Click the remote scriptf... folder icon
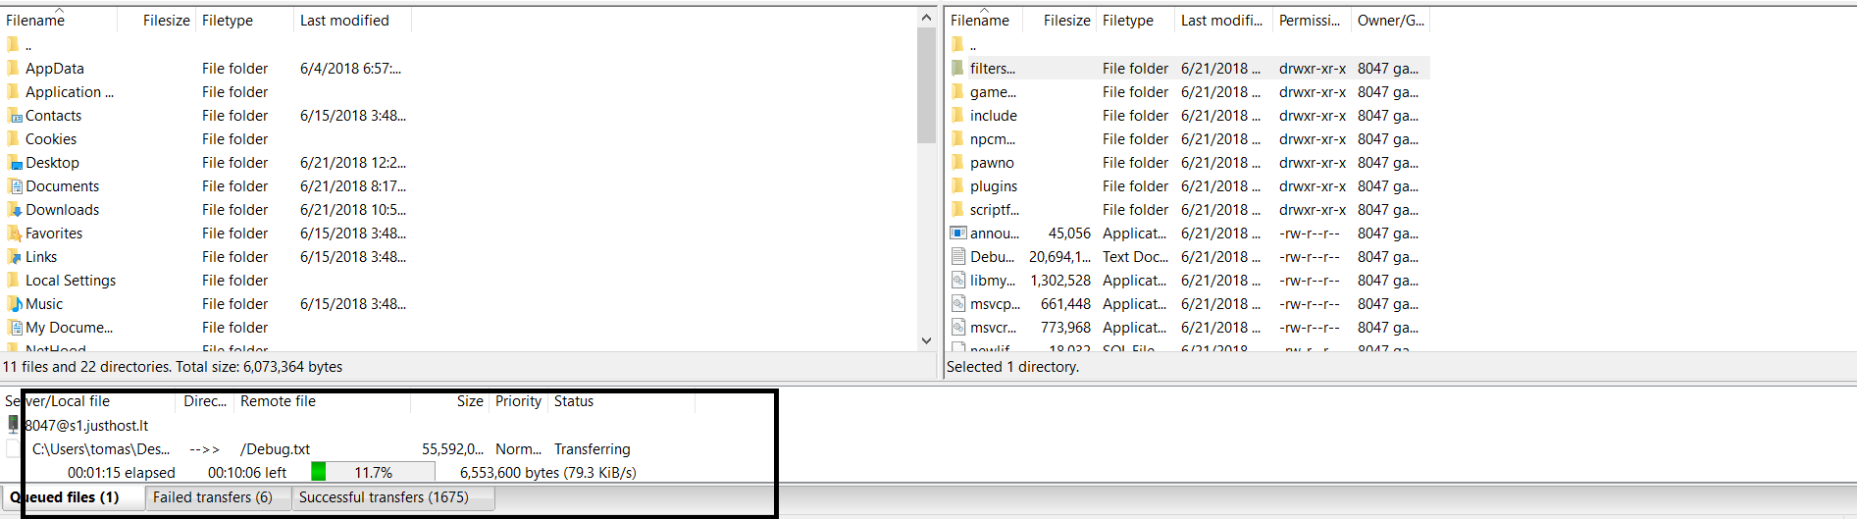This screenshot has height=519, width=1857. point(957,209)
